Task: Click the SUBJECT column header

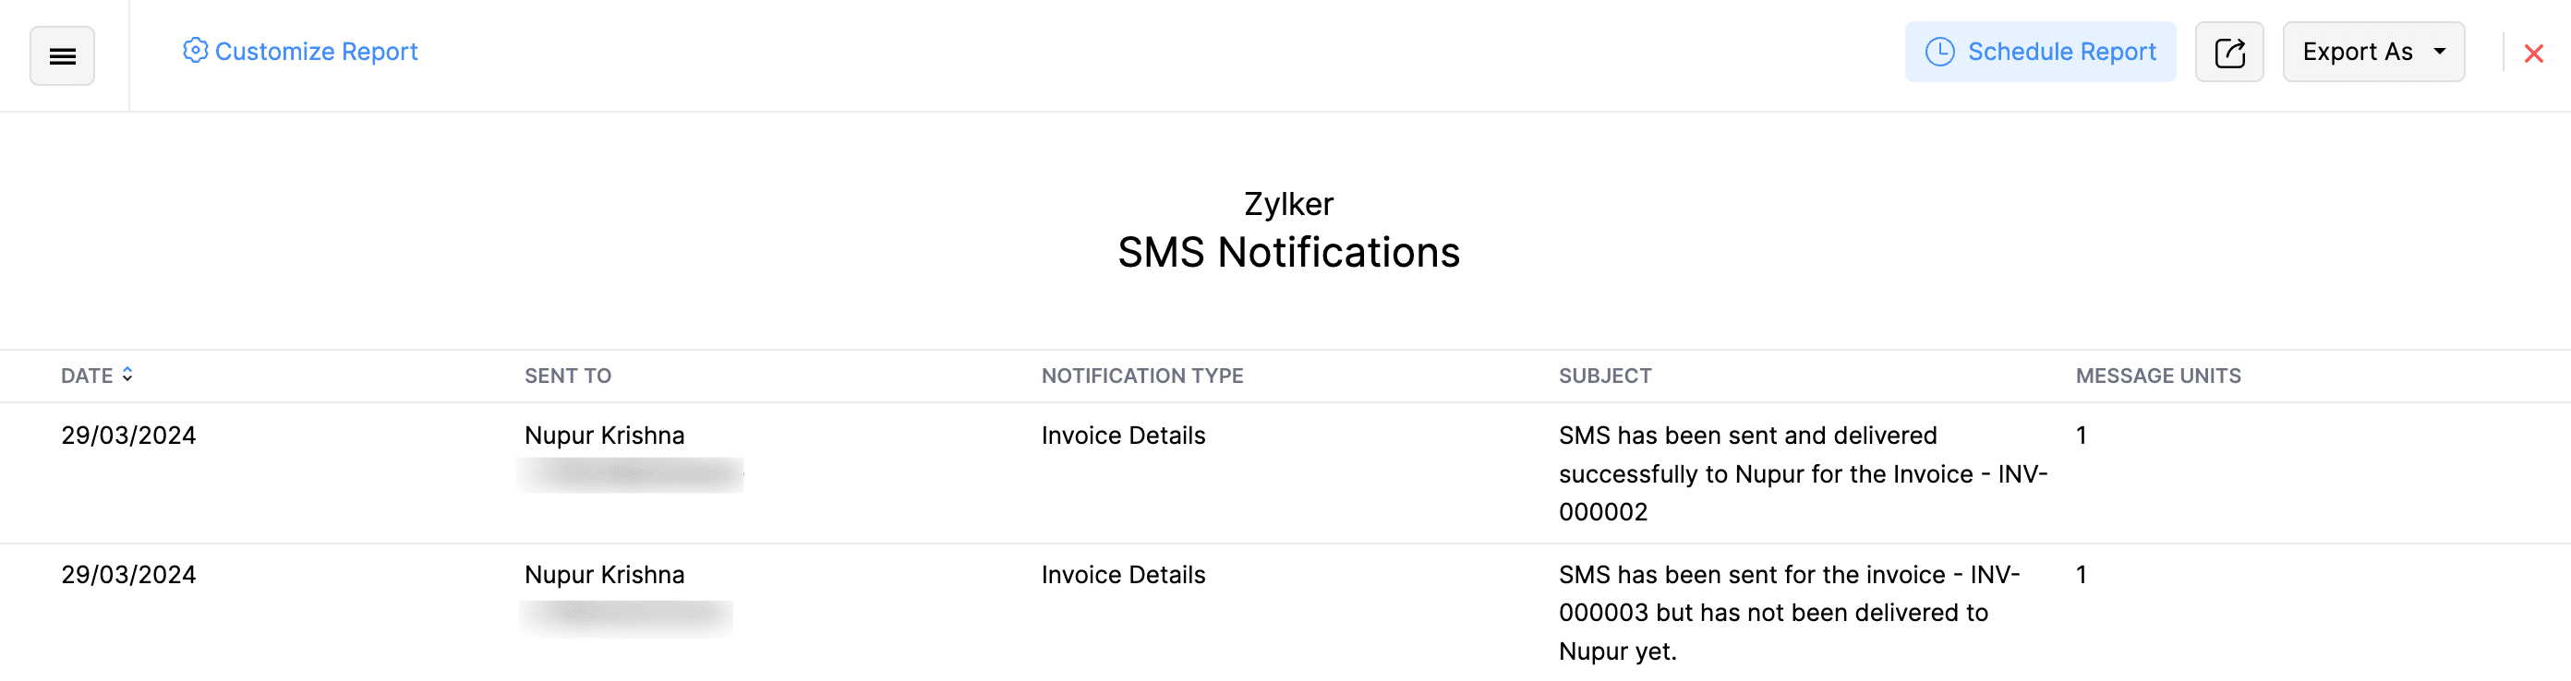Action: coord(1604,375)
